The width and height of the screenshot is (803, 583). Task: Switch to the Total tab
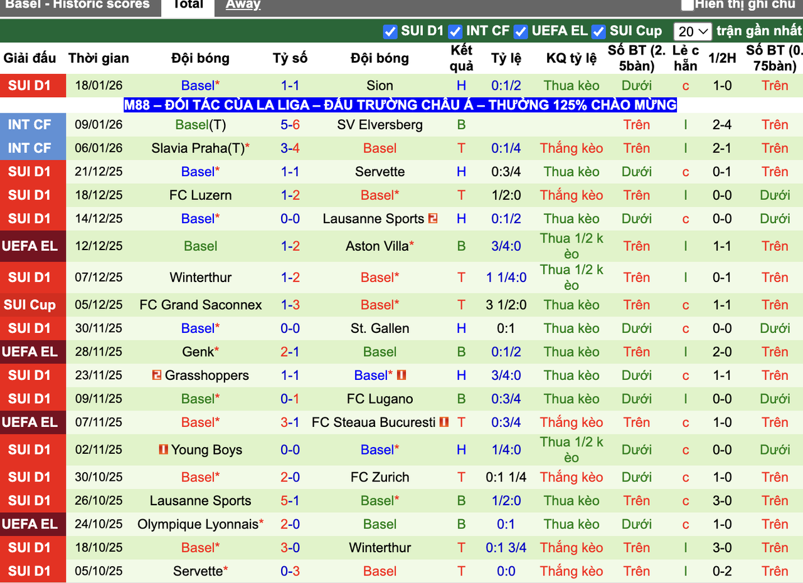tap(188, 5)
